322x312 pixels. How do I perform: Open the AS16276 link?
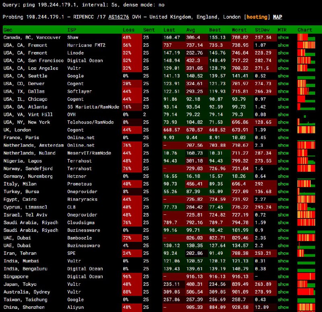pos(118,17)
